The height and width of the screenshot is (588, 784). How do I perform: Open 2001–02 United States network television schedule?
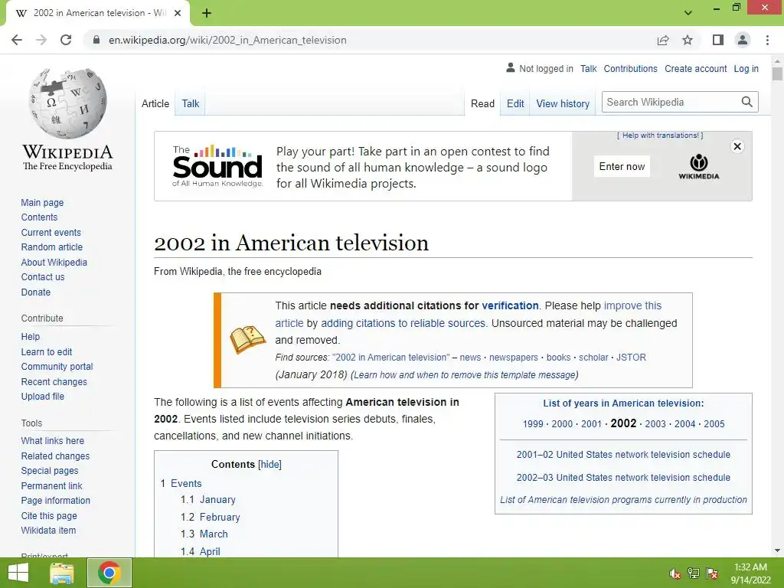click(623, 455)
